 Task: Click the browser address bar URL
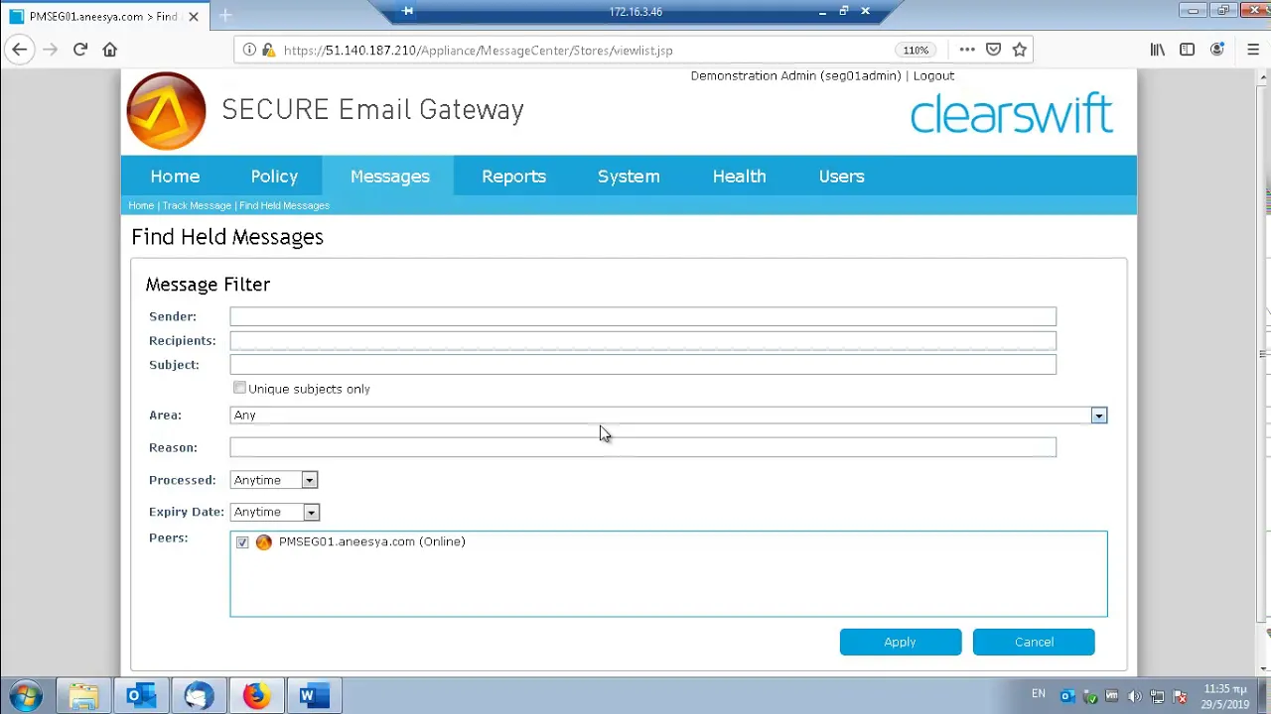[x=478, y=50]
